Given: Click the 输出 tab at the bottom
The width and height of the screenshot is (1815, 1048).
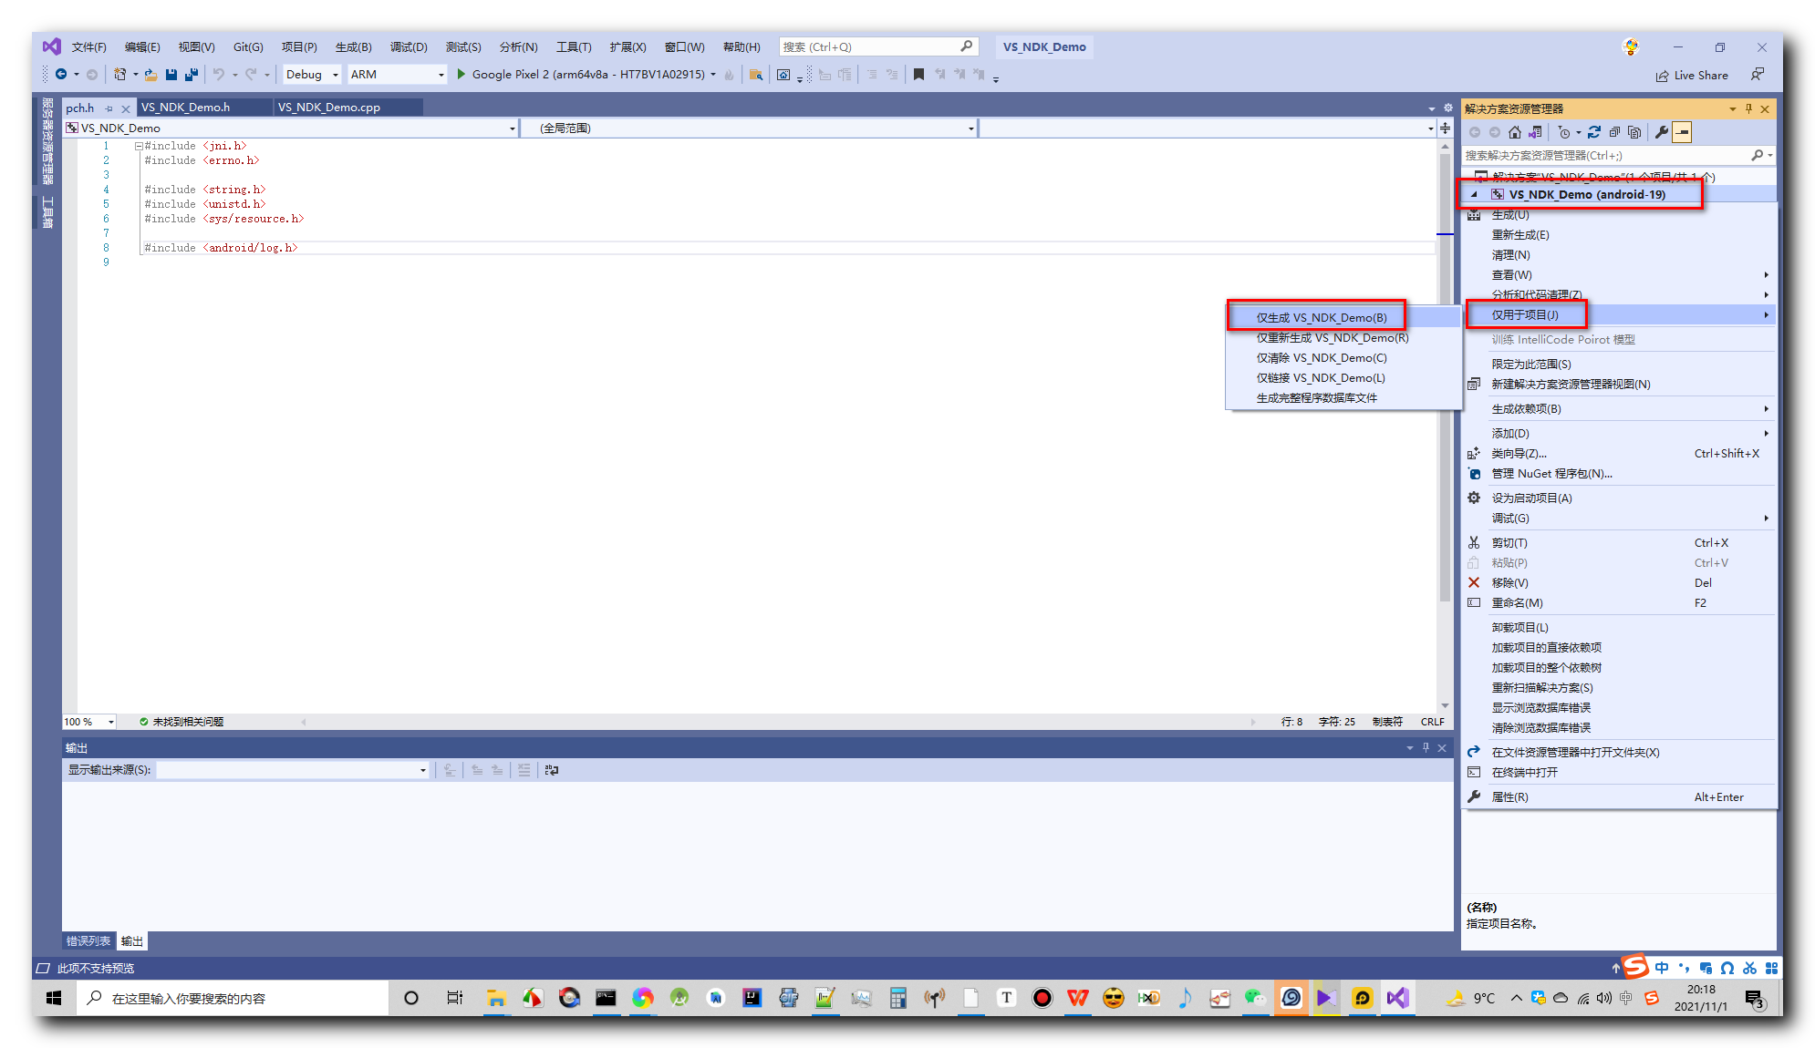Looking at the screenshot, I should tap(132, 941).
